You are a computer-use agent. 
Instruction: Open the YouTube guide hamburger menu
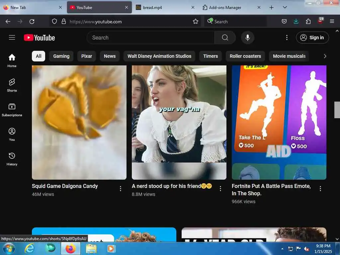pyautogui.click(x=12, y=38)
